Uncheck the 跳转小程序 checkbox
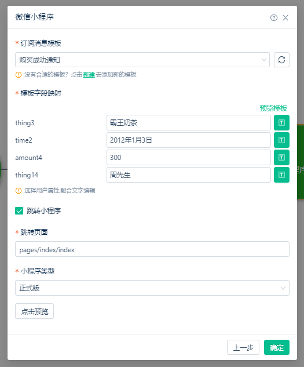The height and width of the screenshot is (367, 304). (19, 211)
